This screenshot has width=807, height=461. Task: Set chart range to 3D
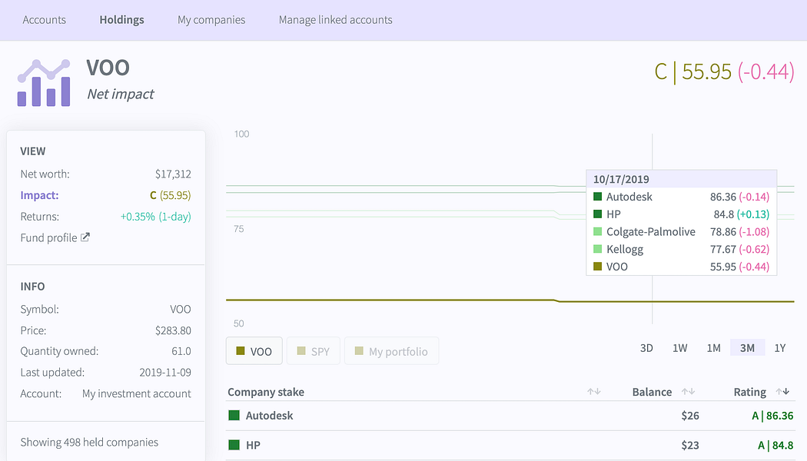point(646,348)
